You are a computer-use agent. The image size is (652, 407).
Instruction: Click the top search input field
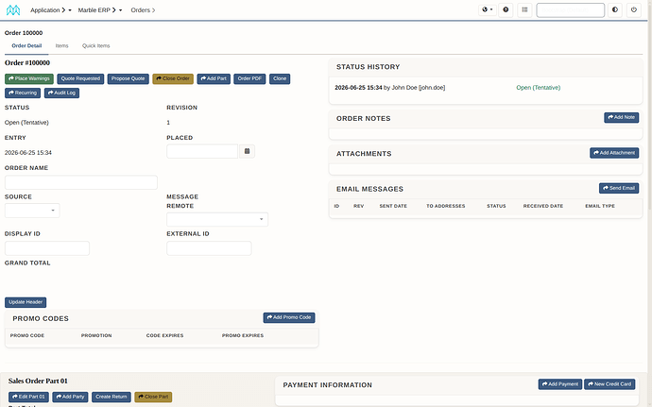pos(570,10)
